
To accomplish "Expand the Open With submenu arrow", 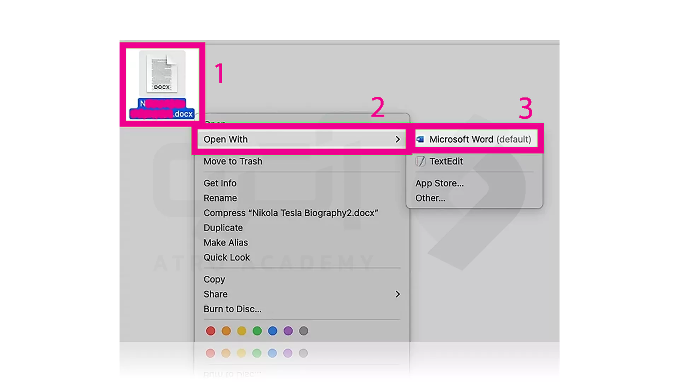I will 397,139.
